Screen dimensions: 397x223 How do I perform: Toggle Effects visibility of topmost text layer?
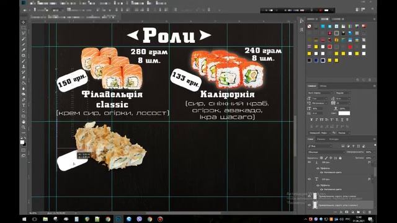tap(318, 168)
